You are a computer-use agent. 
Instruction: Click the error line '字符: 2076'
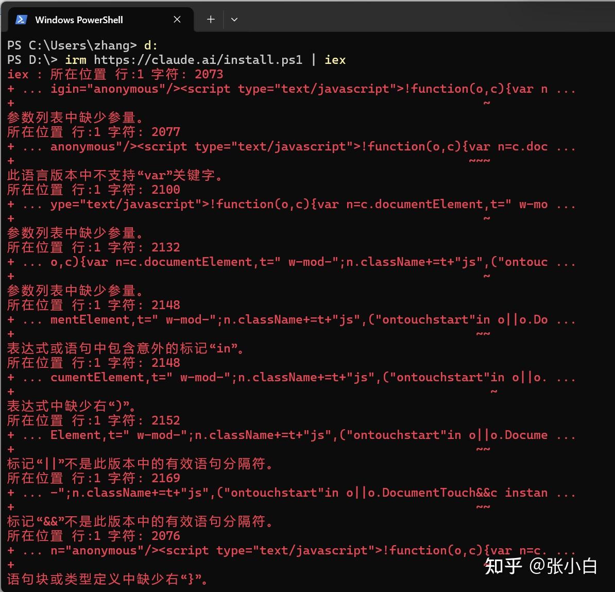[93, 535]
